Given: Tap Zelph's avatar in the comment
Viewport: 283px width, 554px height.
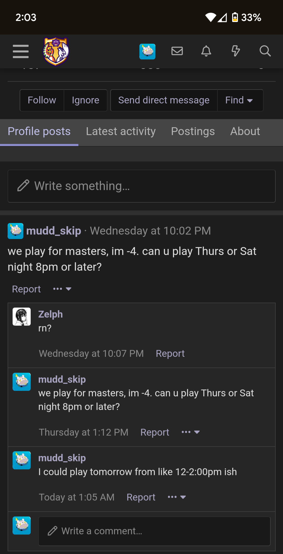Looking at the screenshot, I should point(22,317).
